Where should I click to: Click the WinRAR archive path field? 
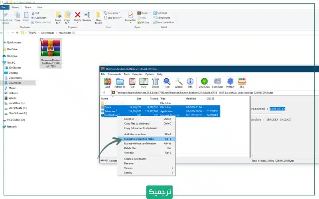click(x=215, y=93)
